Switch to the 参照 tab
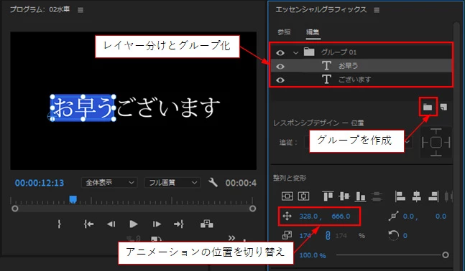 coord(284,32)
